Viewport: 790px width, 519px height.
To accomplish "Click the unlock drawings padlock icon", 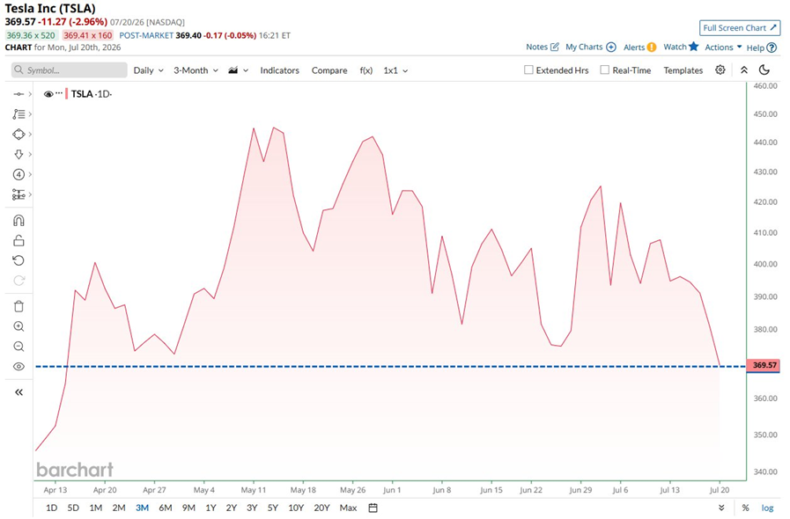I will 18,241.
